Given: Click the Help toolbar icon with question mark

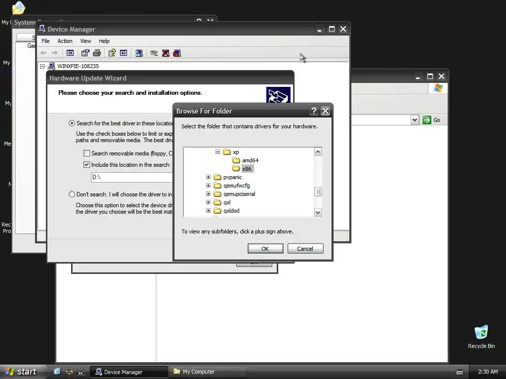Looking at the screenshot, I should pyautogui.click(x=112, y=53).
